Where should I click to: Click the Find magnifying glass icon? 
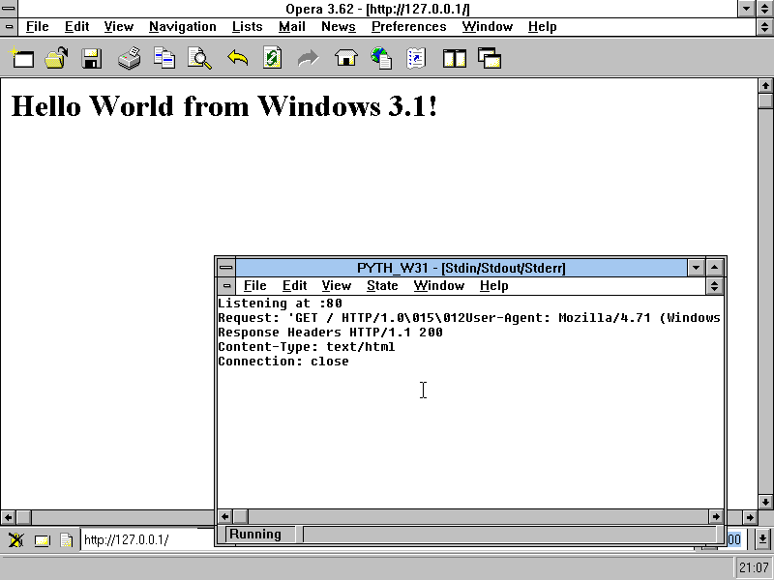pos(199,59)
